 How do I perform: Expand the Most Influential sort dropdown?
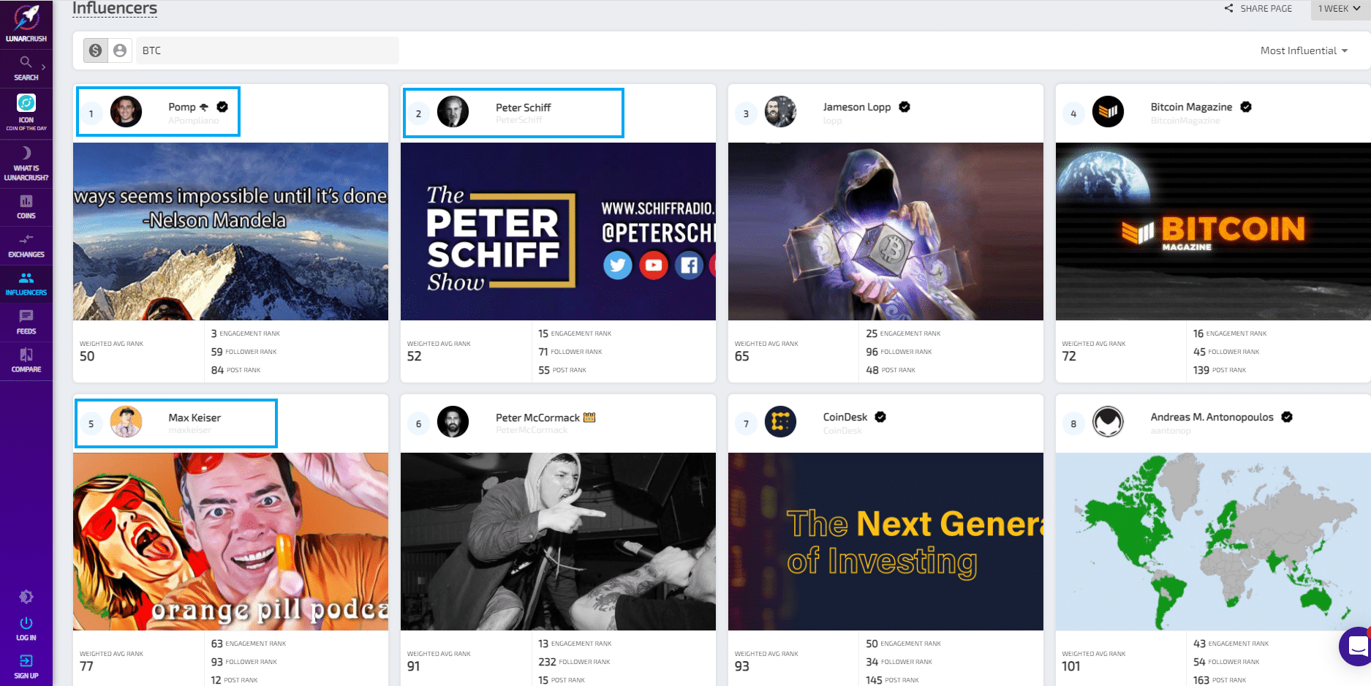[1304, 50]
